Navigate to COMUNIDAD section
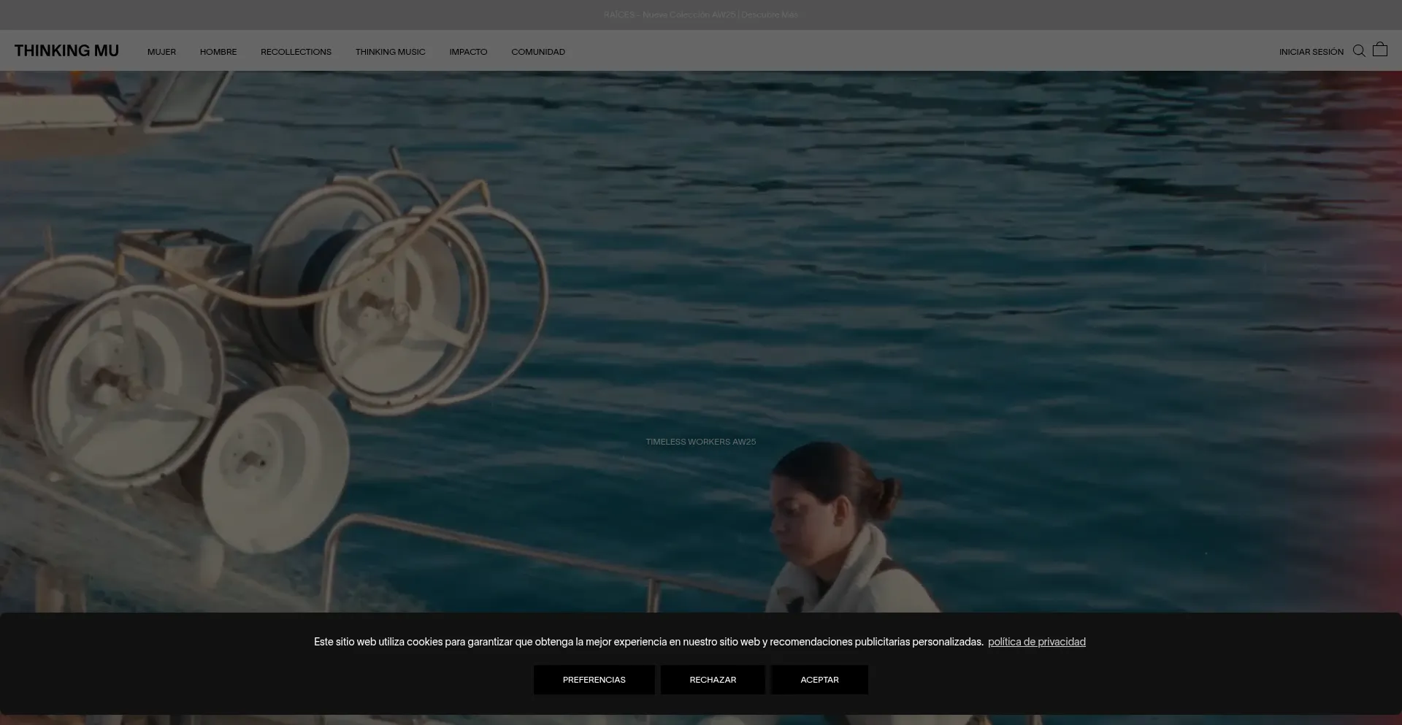 (x=538, y=52)
